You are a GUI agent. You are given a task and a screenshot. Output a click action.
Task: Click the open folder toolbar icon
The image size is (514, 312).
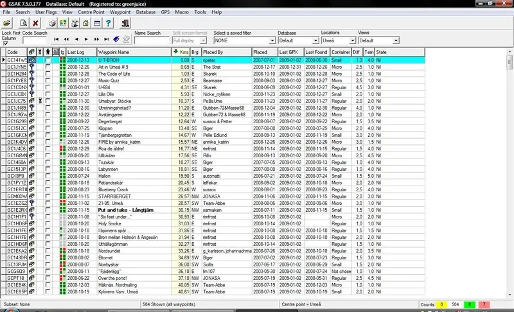[x=8, y=22]
